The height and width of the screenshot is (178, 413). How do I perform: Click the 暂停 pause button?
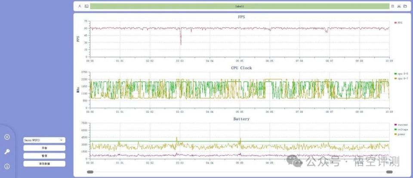pyautogui.click(x=44, y=156)
